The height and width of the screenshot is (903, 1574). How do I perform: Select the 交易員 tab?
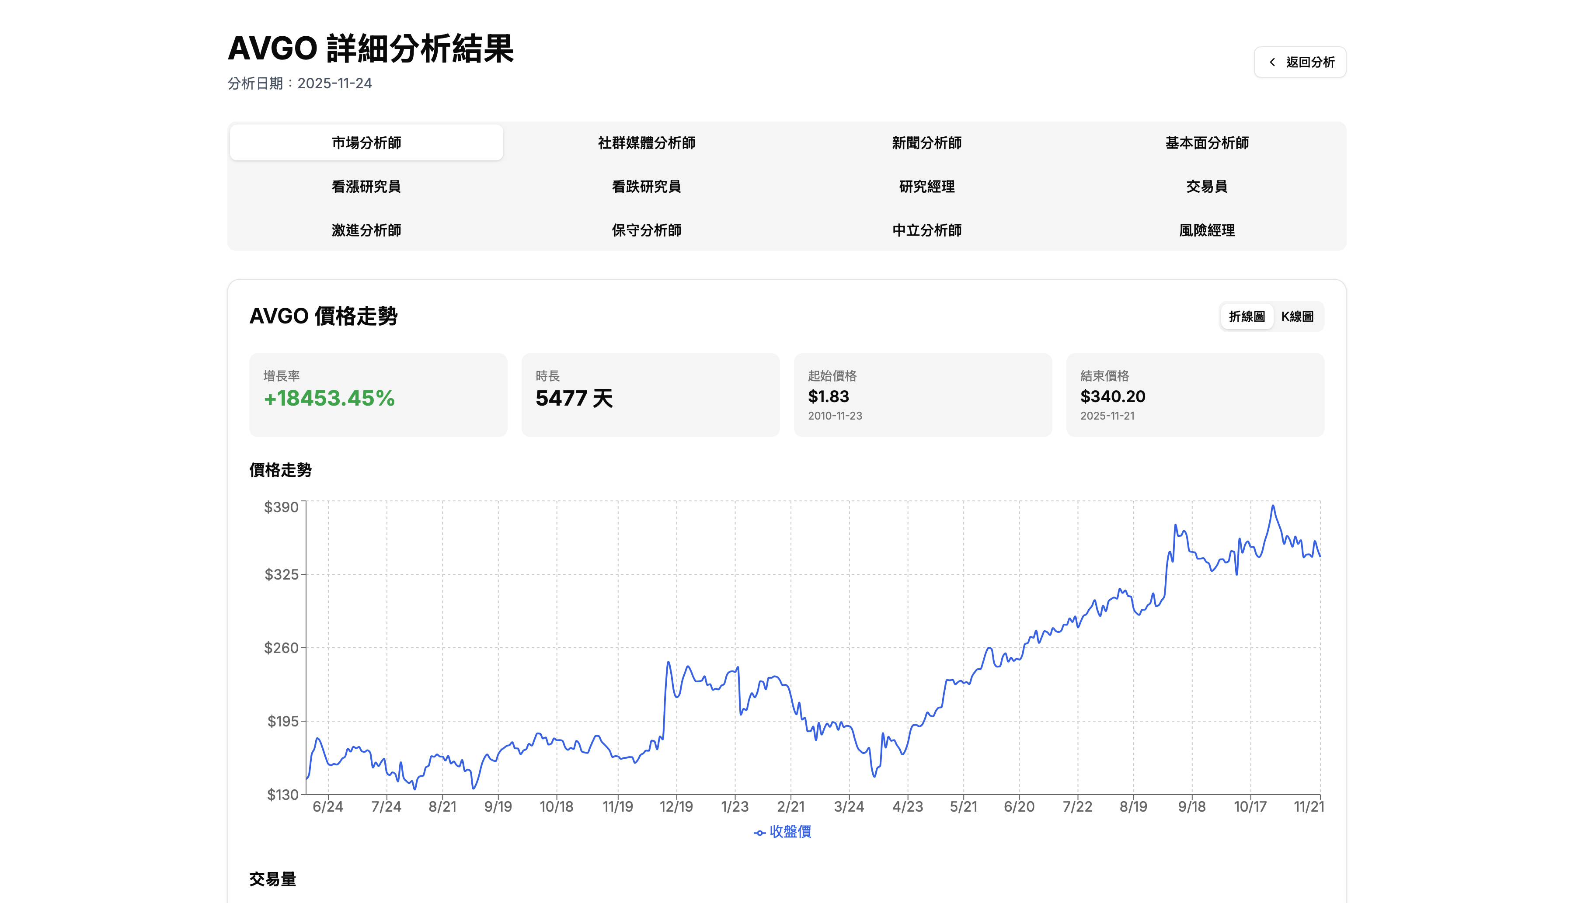pos(1207,187)
